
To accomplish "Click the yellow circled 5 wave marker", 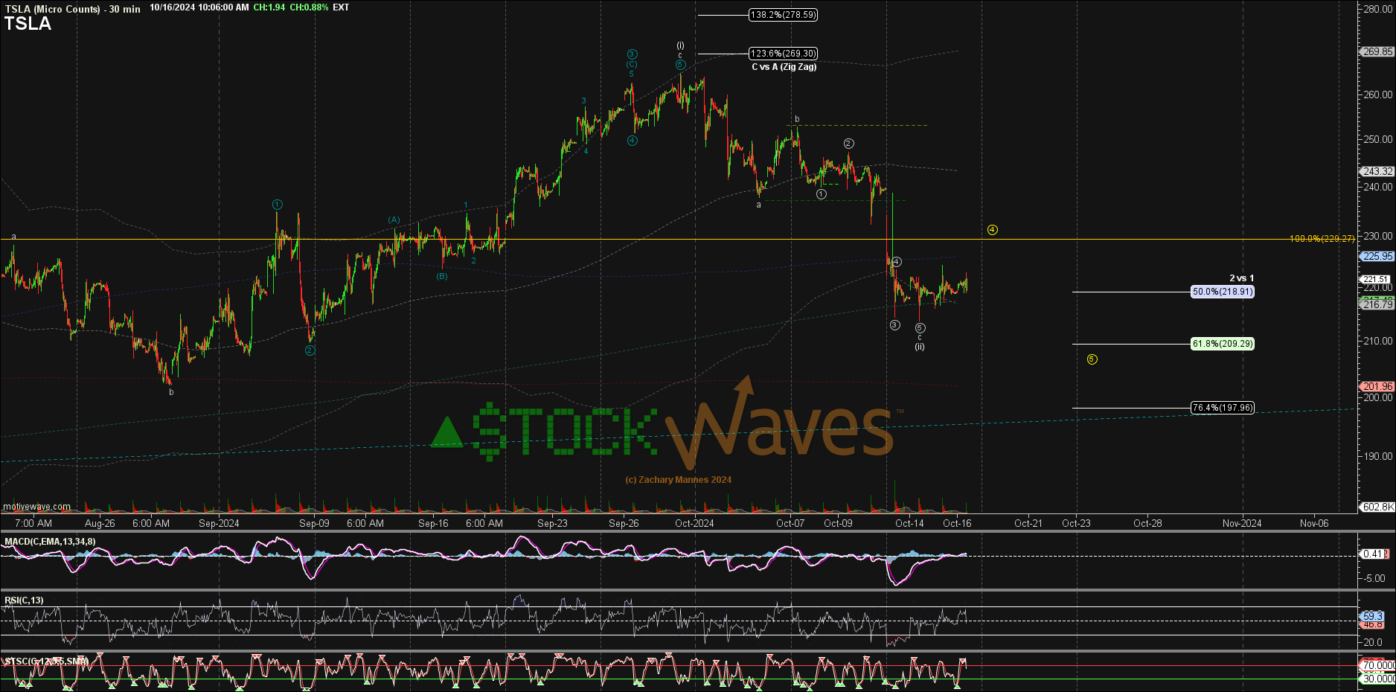I will [x=1092, y=359].
